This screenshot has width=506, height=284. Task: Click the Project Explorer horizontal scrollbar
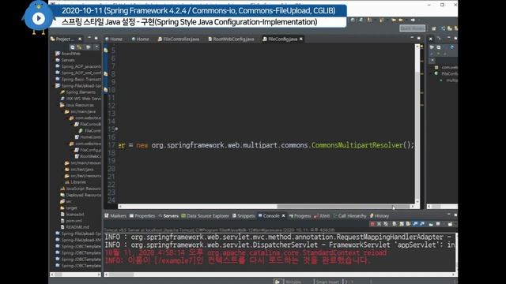click(x=76, y=275)
